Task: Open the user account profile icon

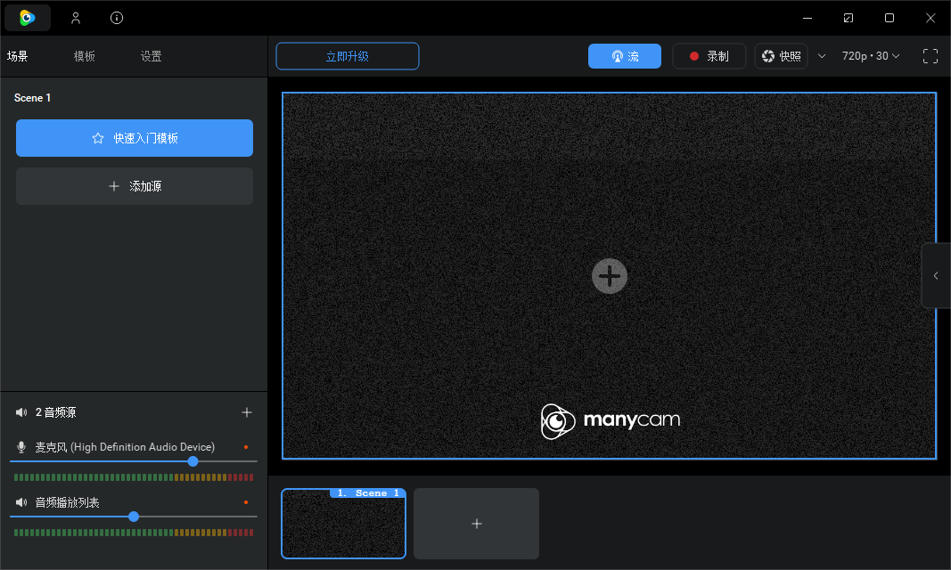Action: pos(76,18)
